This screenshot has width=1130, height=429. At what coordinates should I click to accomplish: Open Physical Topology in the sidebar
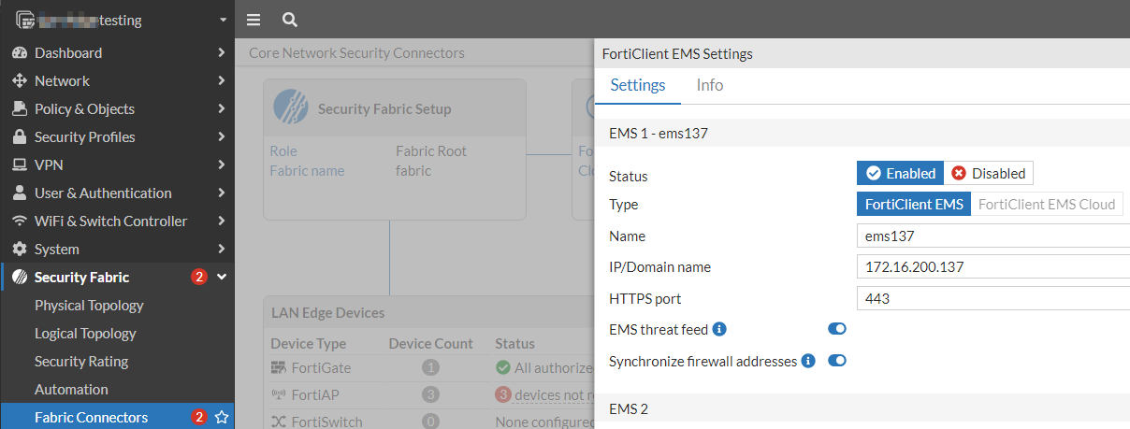89,306
